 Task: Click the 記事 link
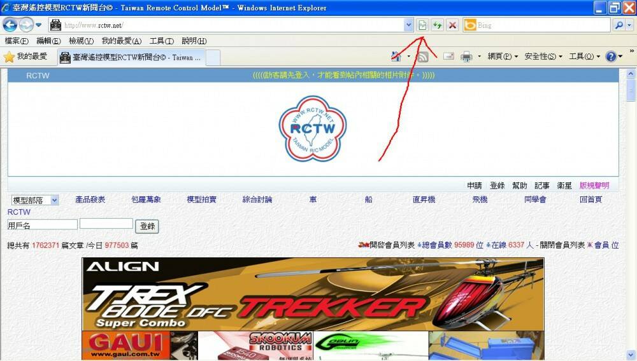(x=541, y=186)
